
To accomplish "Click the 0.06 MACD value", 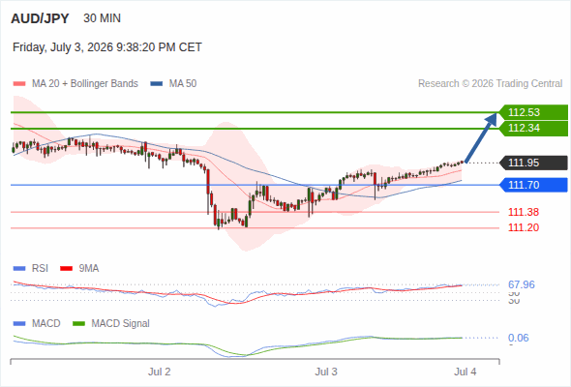I will 519,338.
